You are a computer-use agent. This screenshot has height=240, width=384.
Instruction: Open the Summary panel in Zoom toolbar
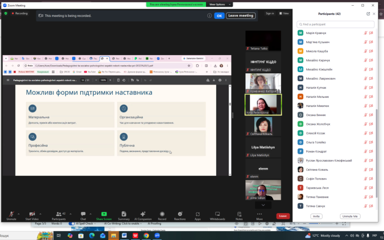click(x=124, y=216)
